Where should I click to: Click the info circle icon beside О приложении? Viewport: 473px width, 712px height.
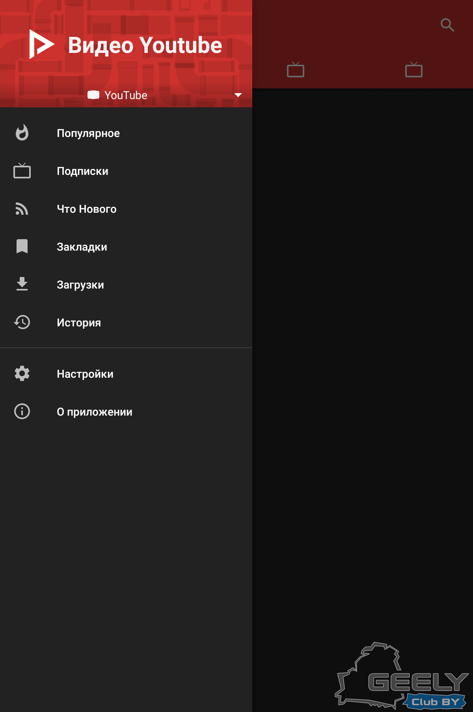(22, 411)
